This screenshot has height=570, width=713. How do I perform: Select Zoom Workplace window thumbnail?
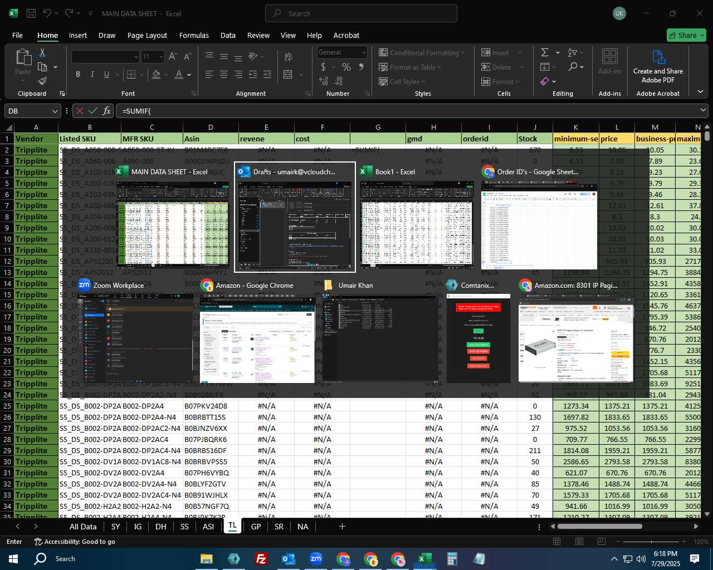[135, 331]
